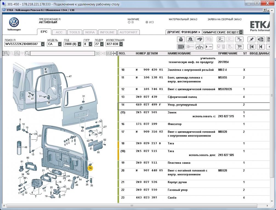Click the illustration search input field
This screenshot has height=210, width=276.
62,53
